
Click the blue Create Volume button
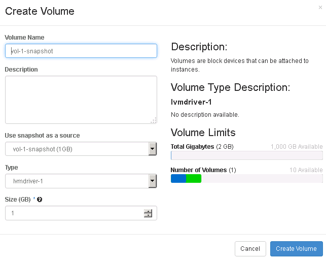tap(296, 249)
